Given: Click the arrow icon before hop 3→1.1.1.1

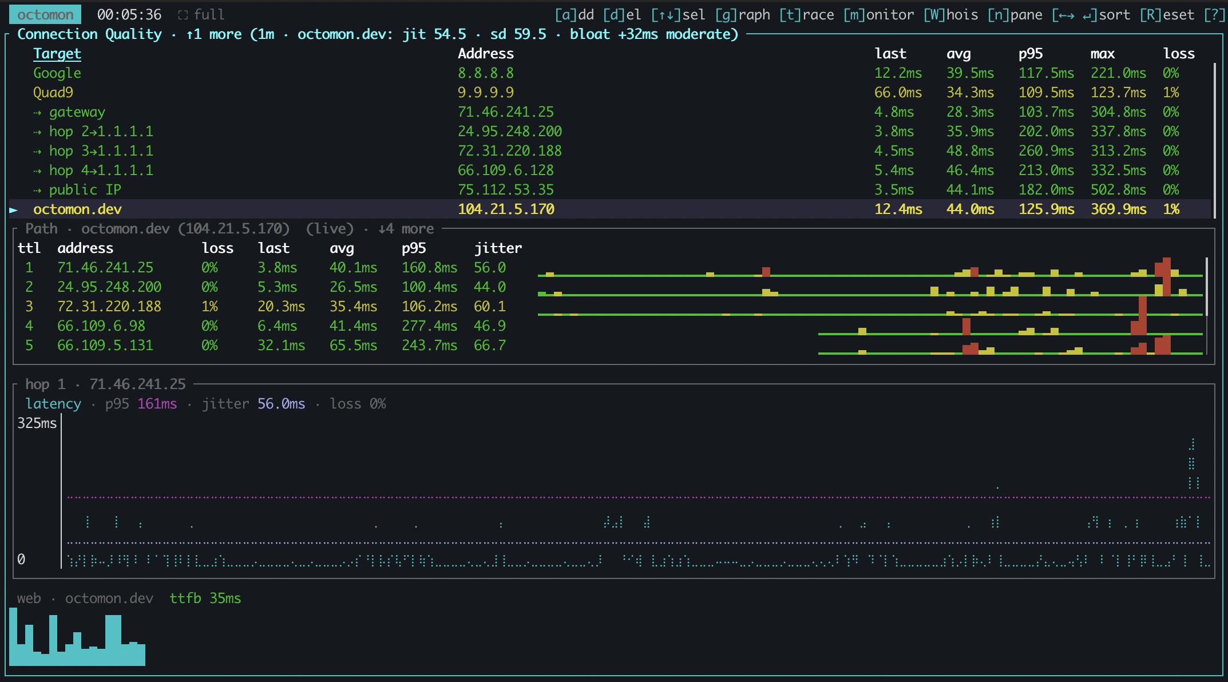Looking at the screenshot, I should tap(37, 151).
